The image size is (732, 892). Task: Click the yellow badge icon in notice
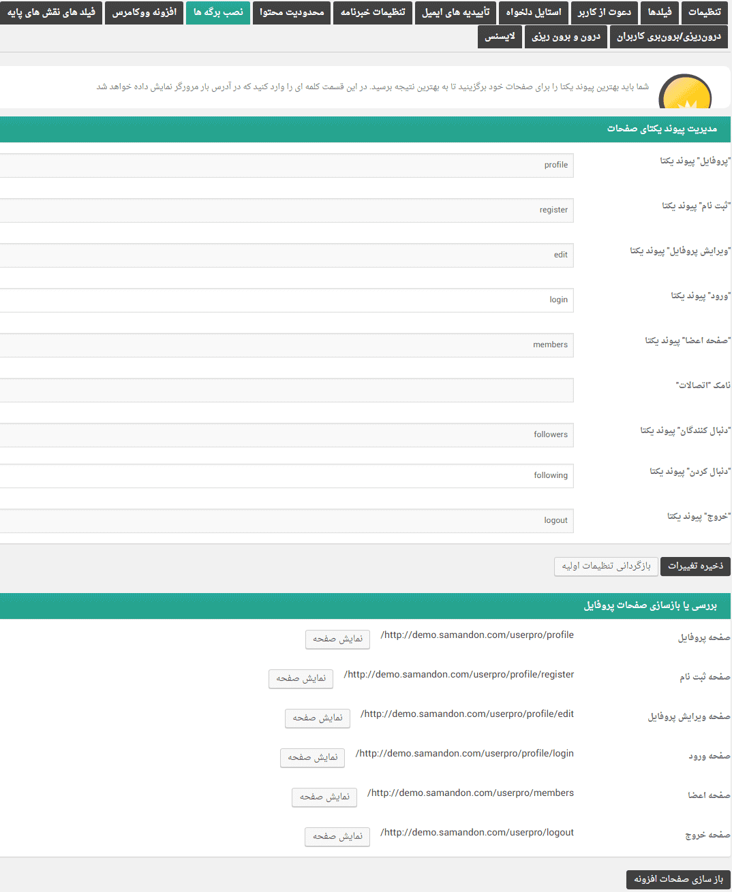[x=685, y=92]
